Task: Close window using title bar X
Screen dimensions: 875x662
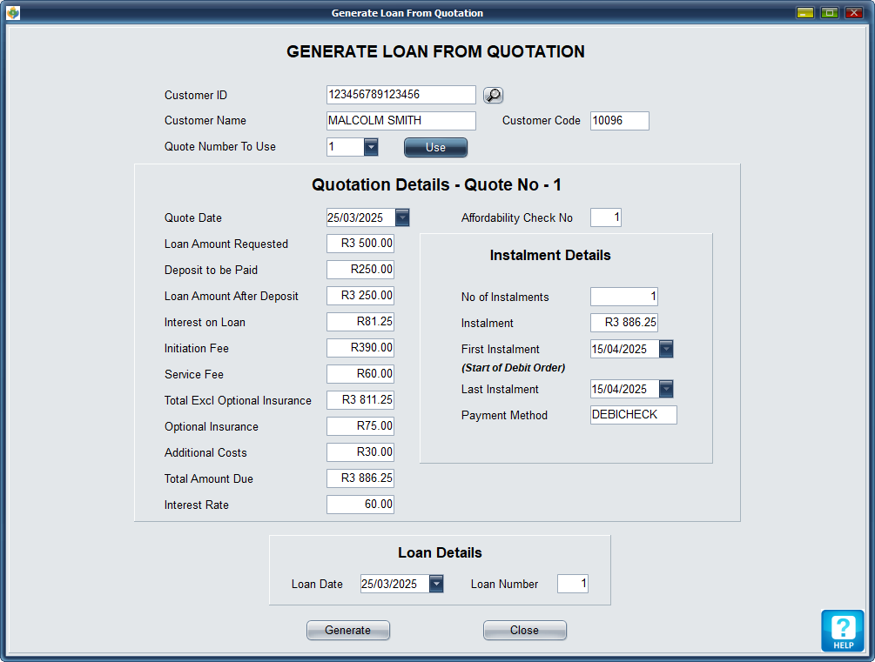Action: (853, 13)
